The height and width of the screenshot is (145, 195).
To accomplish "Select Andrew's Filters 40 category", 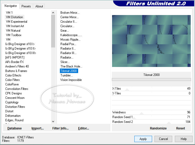I will [x=17, y=66].
